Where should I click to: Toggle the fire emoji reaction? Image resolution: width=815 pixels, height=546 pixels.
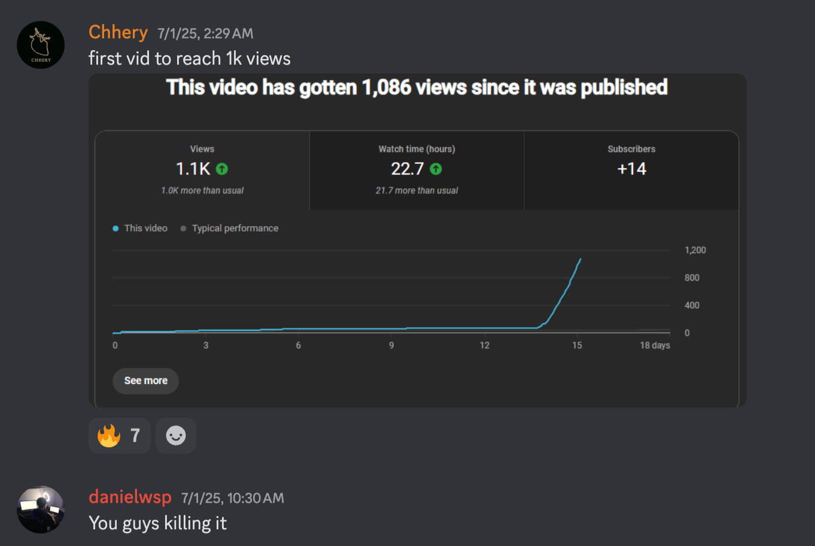click(x=119, y=435)
